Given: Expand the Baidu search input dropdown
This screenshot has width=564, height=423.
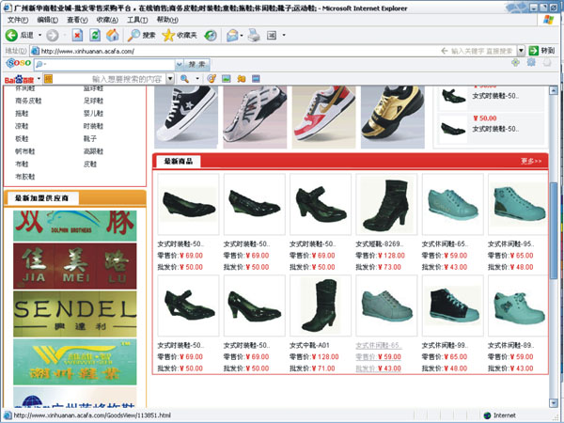Looking at the screenshot, I should click(170, 79).
